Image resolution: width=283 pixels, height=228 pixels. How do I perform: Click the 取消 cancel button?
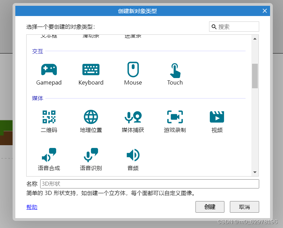point(244,207)
